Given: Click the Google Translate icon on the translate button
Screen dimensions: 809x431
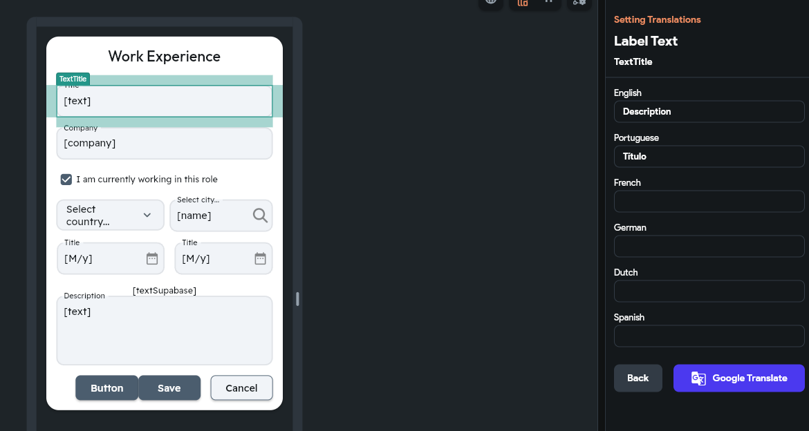Looking at the screenshot, I should (698, 378).
